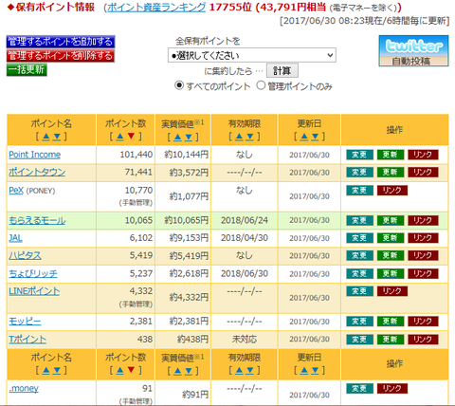Click リンク button in ちょびリッチ row
Screen dimensions: 455x406
pyautogui.click(x=423, y=273)
